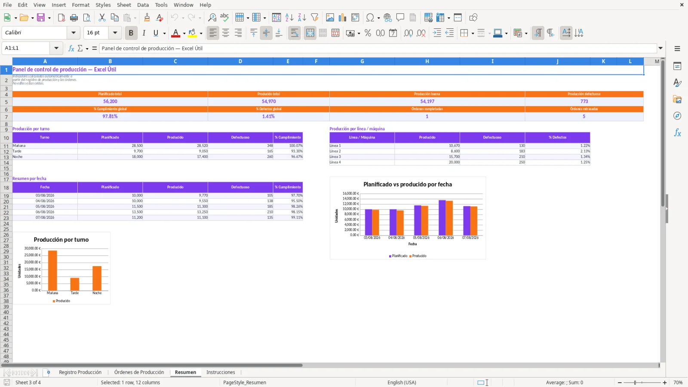Expand the font name dropdown

coord(74,33)
